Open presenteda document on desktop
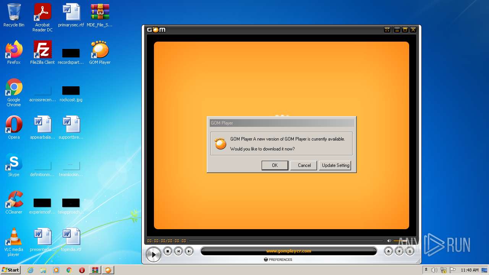489x275 pixels. tap(42, 240)
